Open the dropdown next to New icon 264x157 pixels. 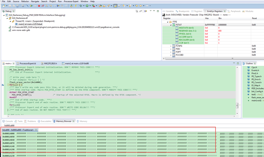[7, 6]
